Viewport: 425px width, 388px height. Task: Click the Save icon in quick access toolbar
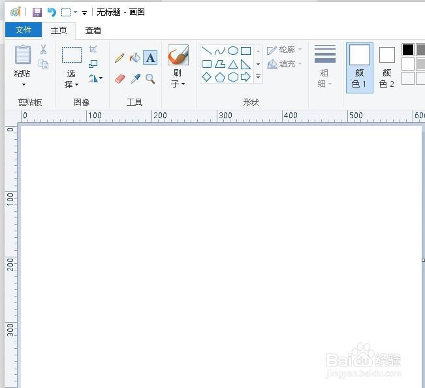[37, 12]
